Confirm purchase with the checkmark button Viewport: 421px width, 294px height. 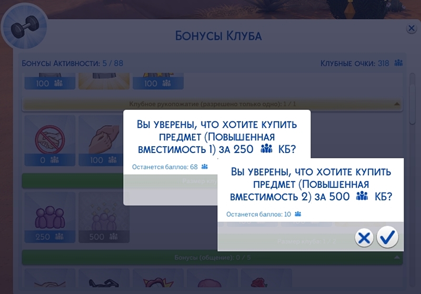click(x=387, y=237)
